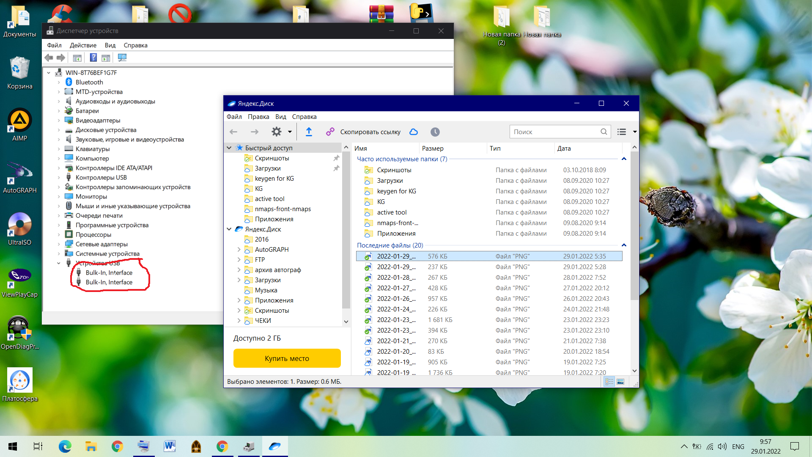812x457 pixels.
Task: Click the scan hardware monitor icon in Device Manager
Action: (122, 58)
